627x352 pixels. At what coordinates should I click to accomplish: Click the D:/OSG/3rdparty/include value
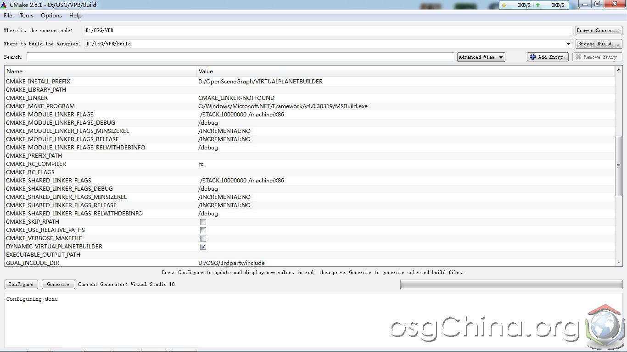(231, 263)
